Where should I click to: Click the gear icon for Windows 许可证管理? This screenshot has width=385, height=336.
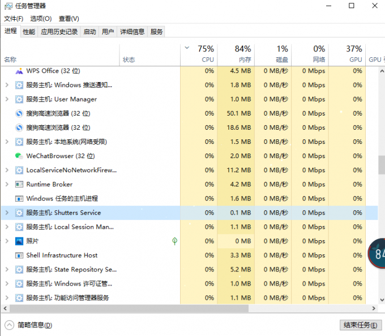pyautogui.click(x=19, y=284)
